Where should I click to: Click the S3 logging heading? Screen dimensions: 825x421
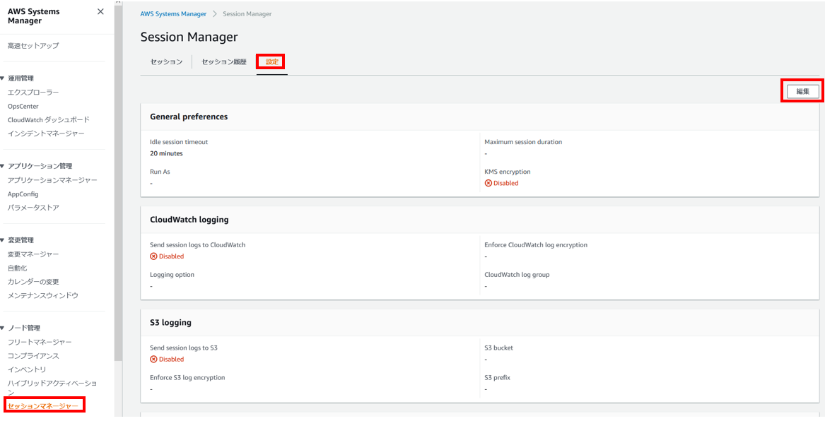pos(170,323)
